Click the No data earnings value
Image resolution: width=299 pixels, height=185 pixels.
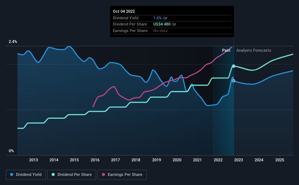tap(160, 31)
